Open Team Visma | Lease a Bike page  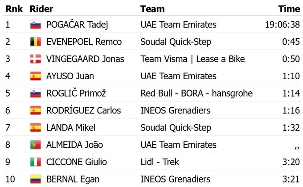tap(192, 59)
